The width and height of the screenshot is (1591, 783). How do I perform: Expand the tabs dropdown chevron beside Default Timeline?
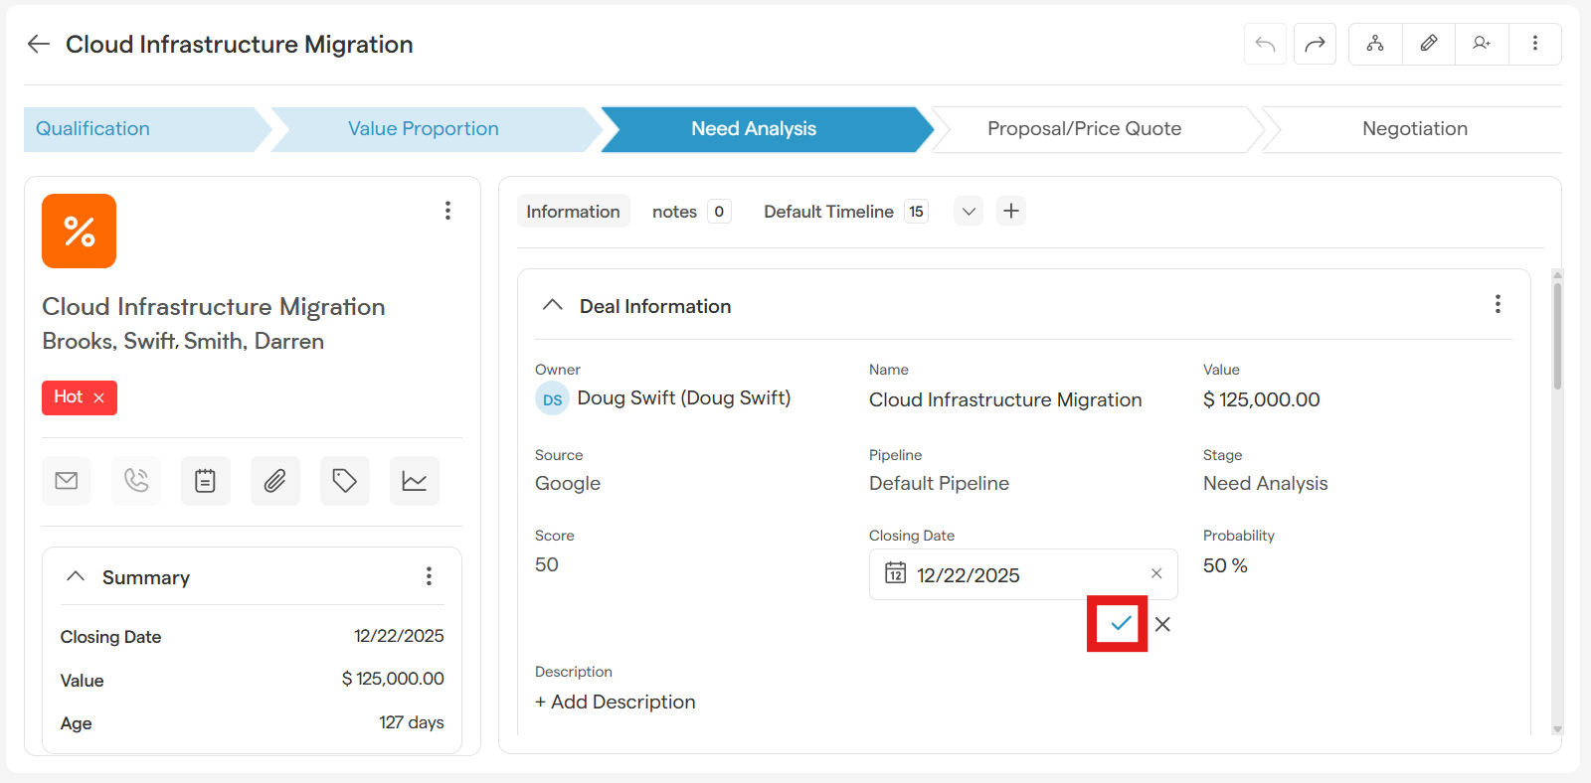tap(968, 212)
